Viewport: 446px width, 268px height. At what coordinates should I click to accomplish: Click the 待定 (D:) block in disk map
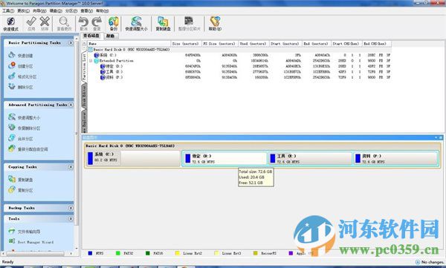[x=224, y=159]
